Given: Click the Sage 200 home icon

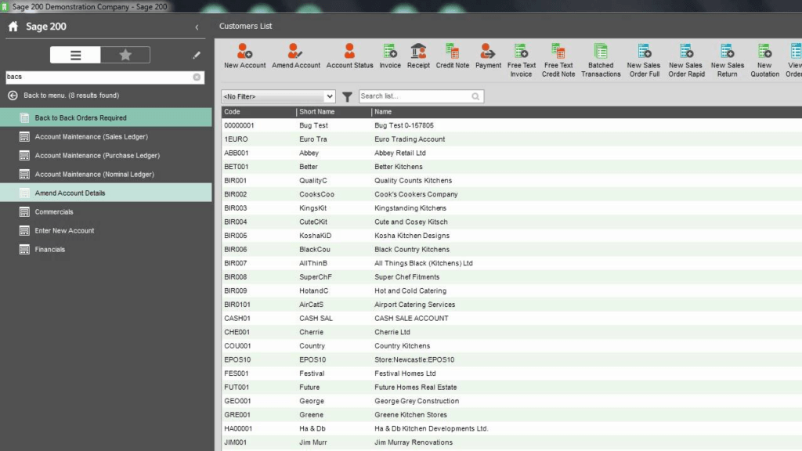Looking at the screenshot, I should point(13,27).
